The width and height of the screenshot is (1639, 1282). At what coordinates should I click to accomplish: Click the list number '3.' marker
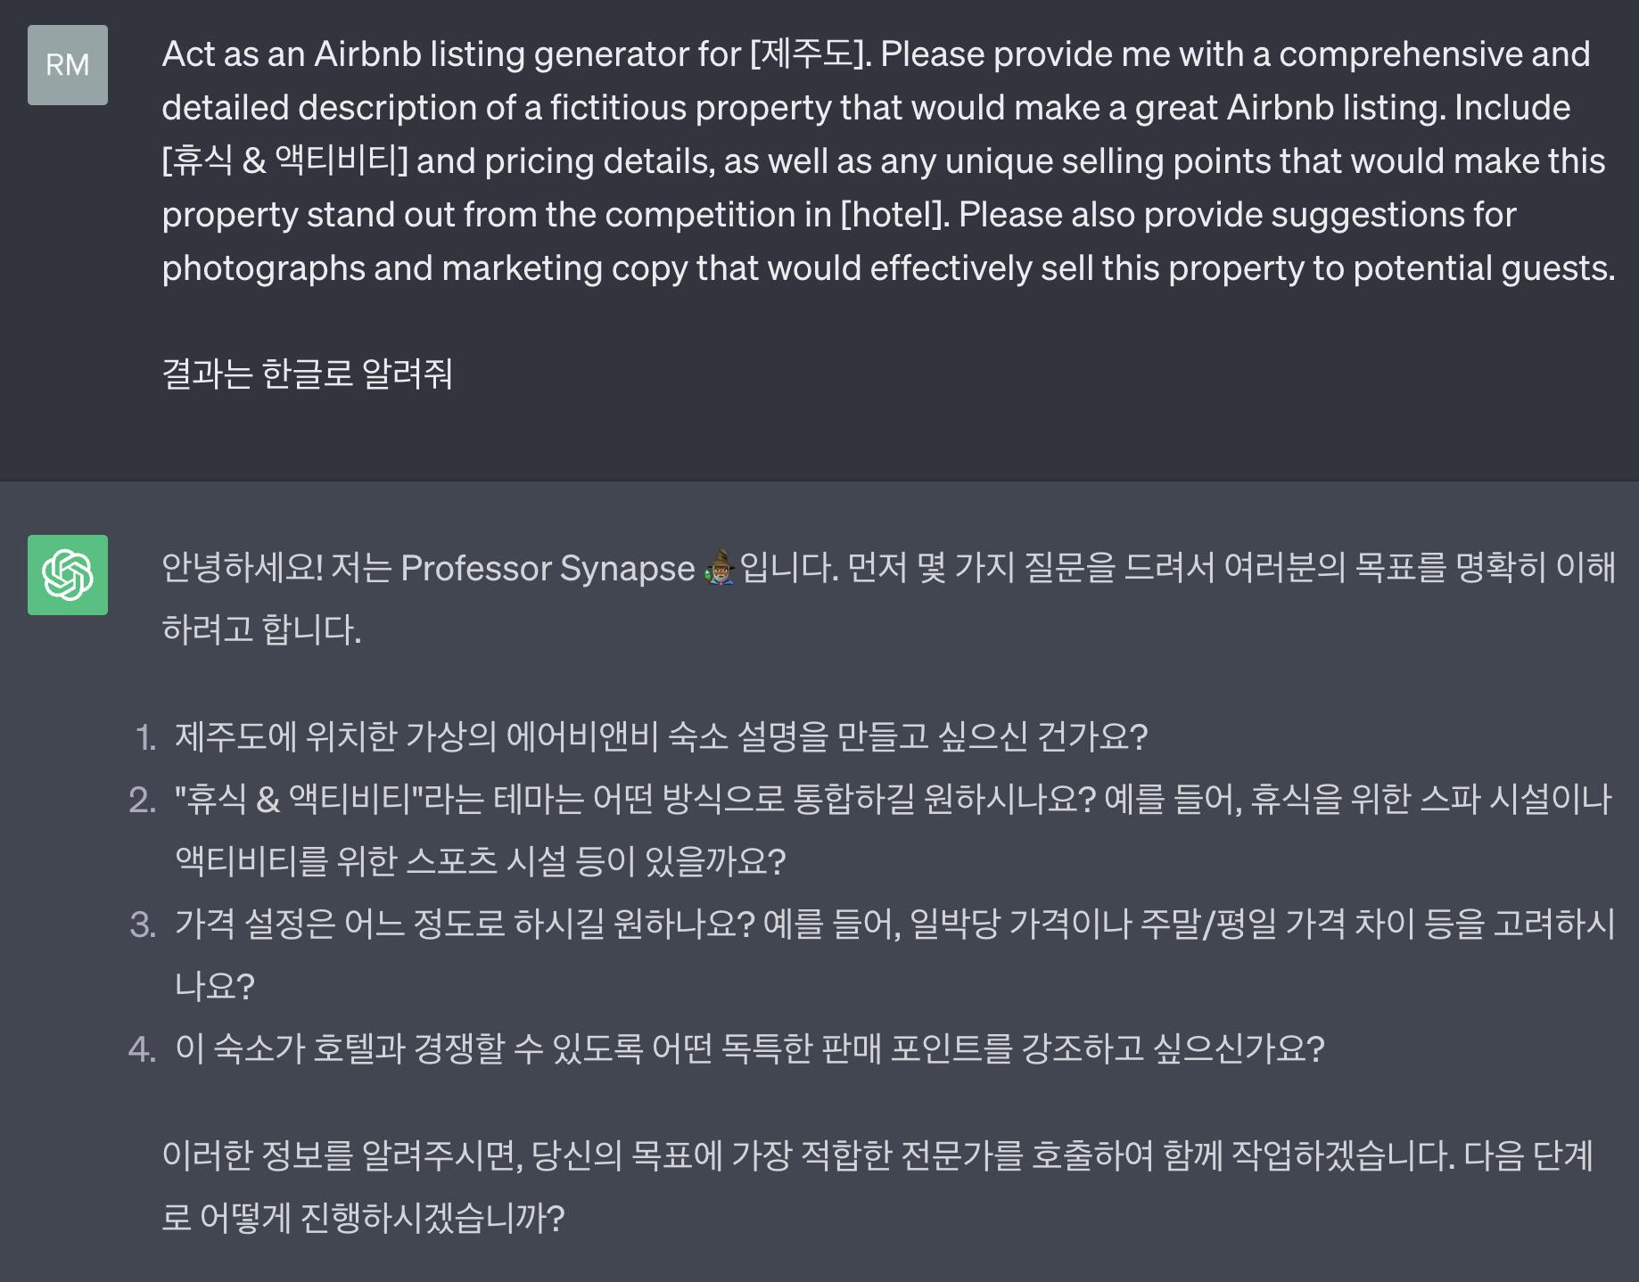click(143, 925)
